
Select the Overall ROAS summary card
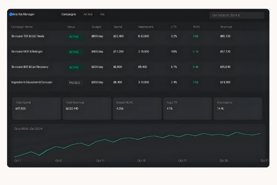click(137, 109)
